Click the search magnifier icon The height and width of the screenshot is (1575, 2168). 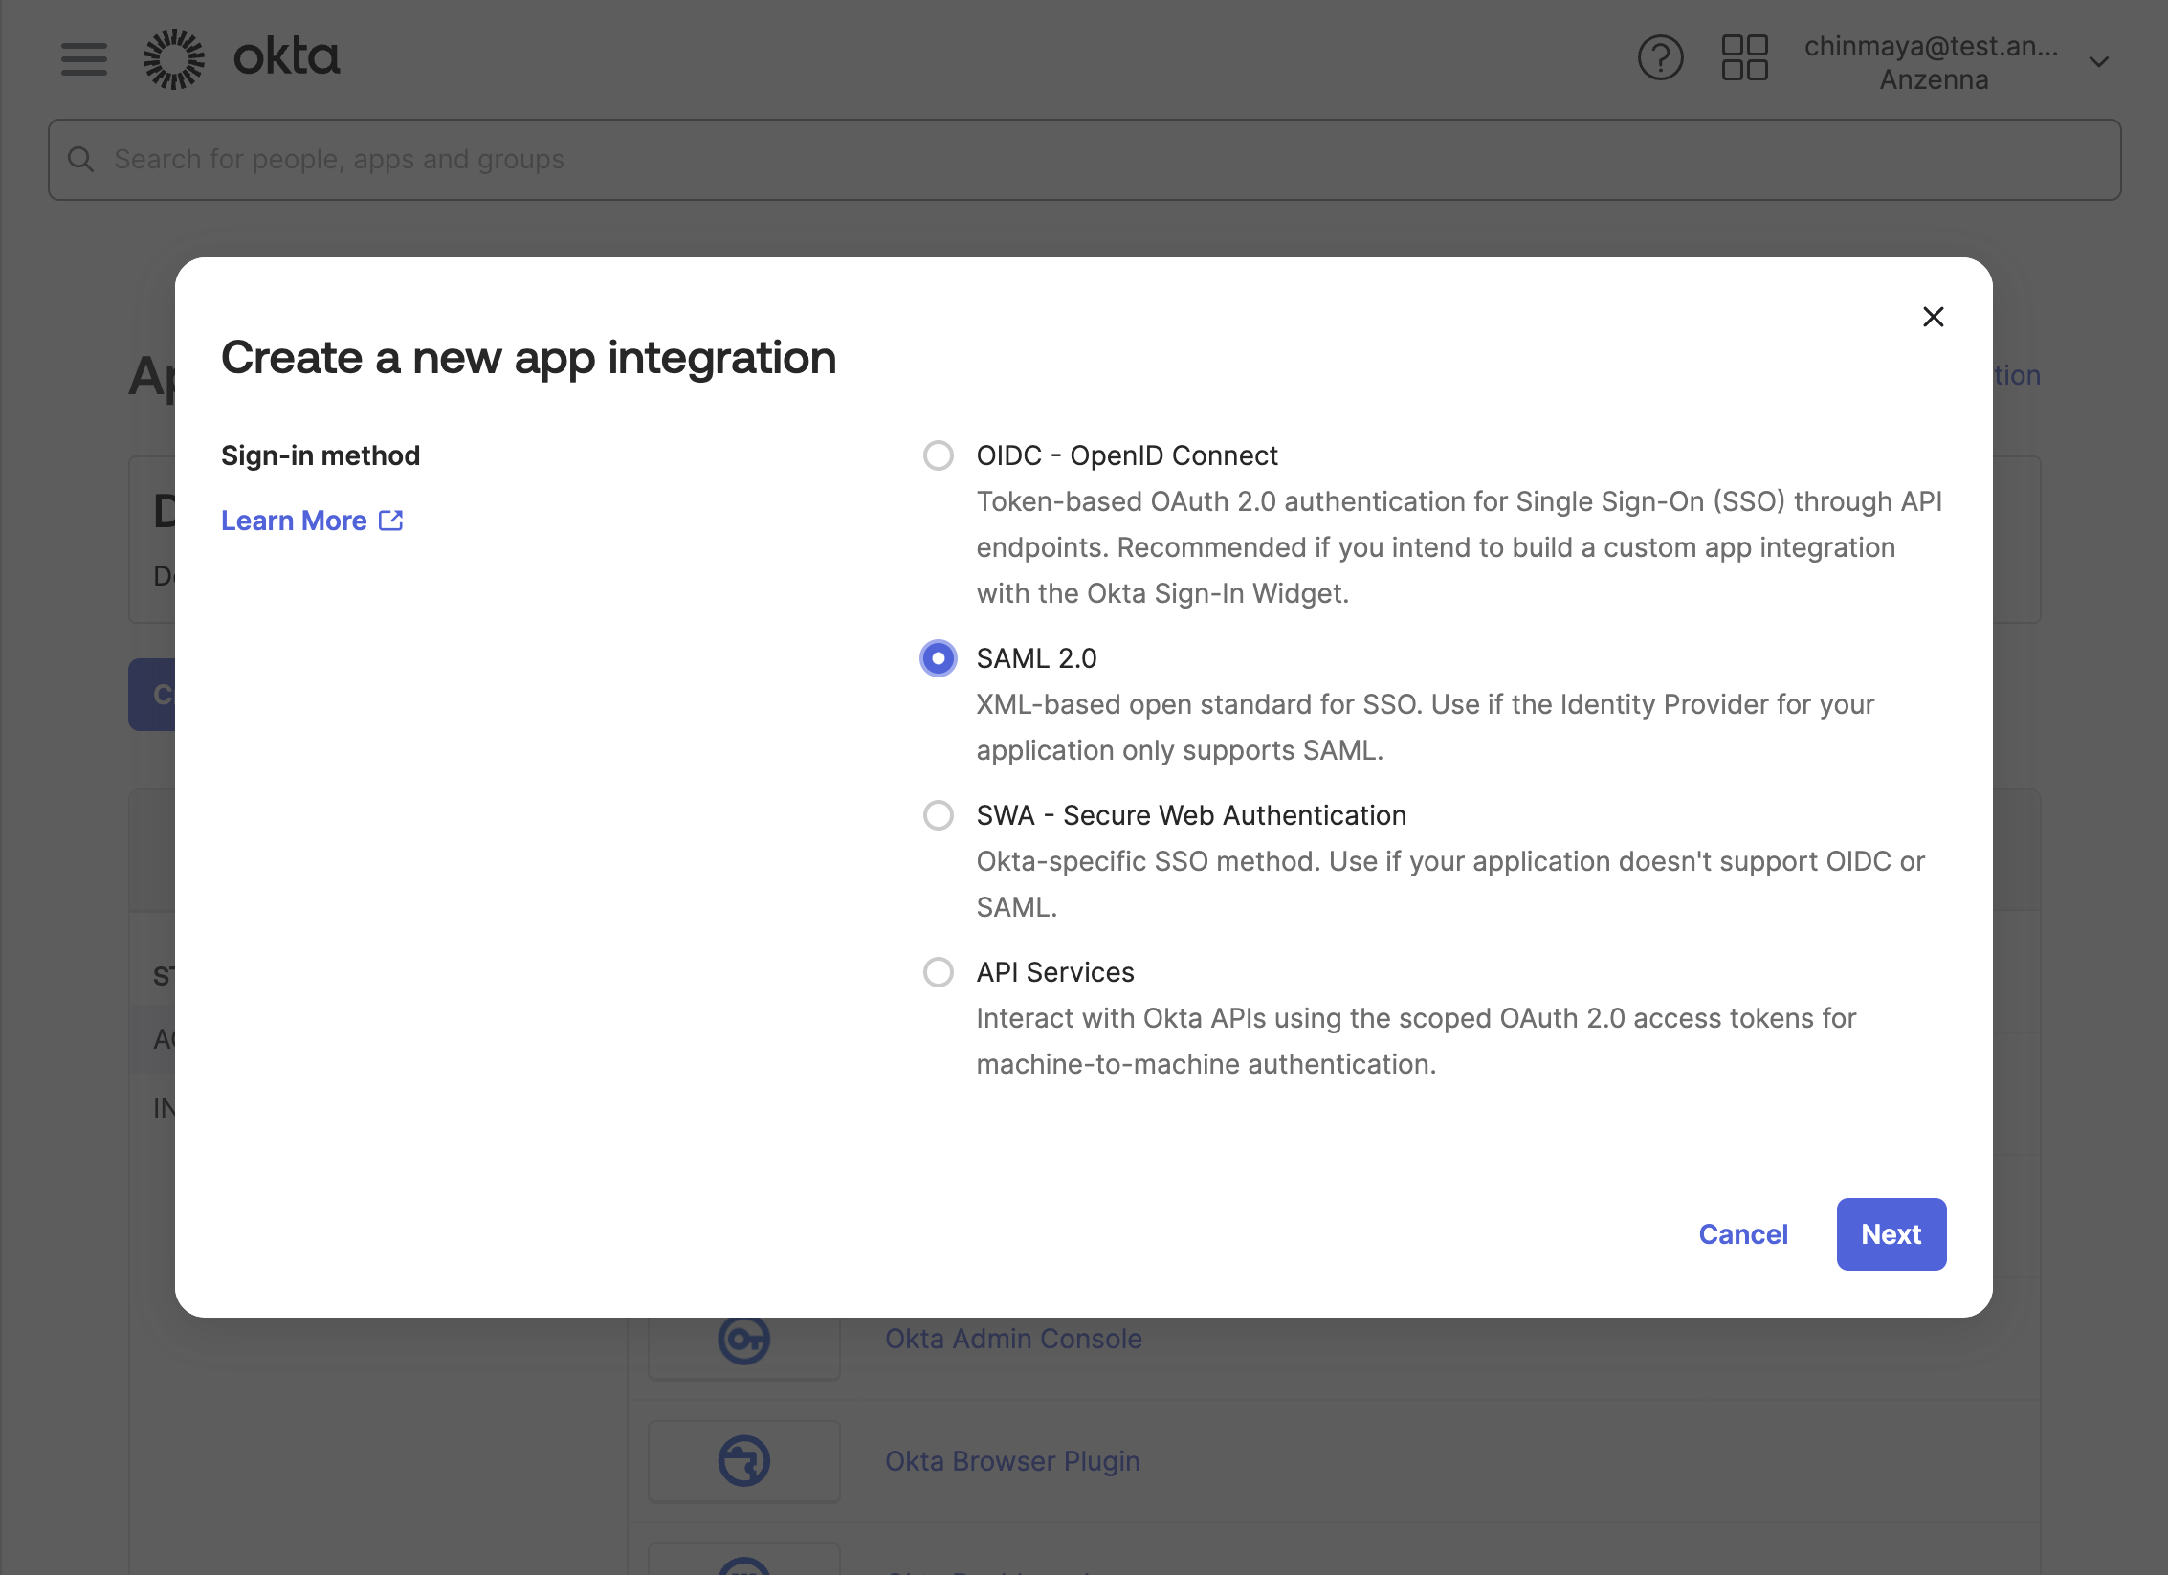81,160
